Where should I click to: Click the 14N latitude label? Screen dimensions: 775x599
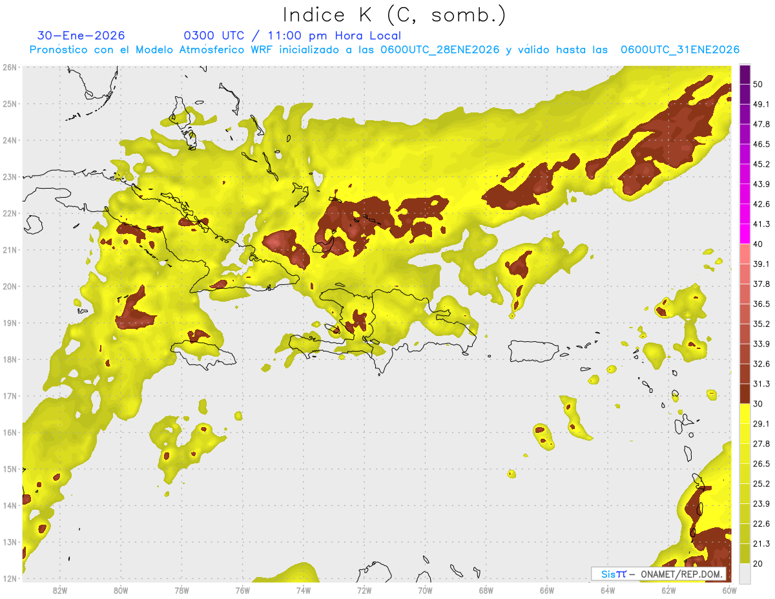tap(10, 505)
